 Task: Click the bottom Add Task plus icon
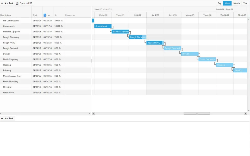2,118
